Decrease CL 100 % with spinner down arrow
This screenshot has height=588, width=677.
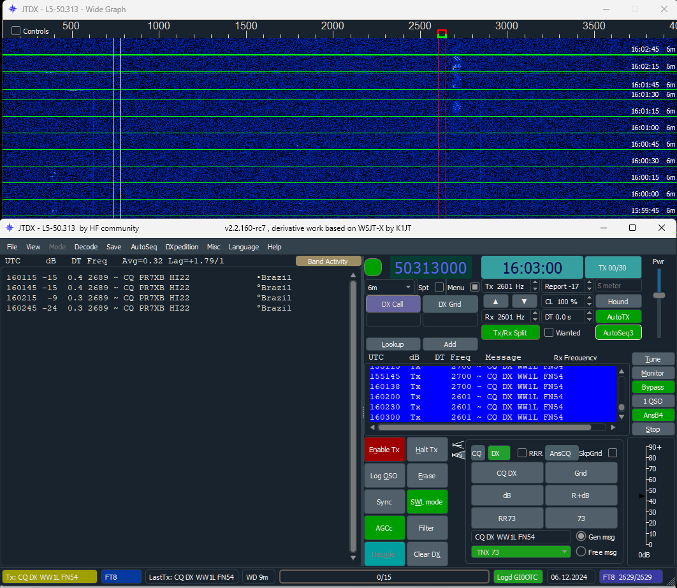589,305
